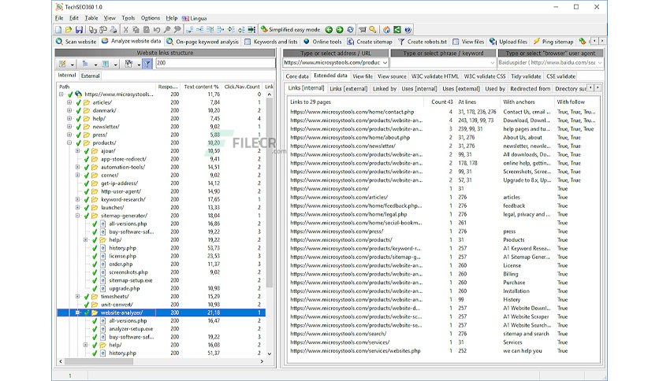The height and width of the screenshot is (381, 659).
Task: Click the Paste clipboard icon
Action: pos(147,30)
